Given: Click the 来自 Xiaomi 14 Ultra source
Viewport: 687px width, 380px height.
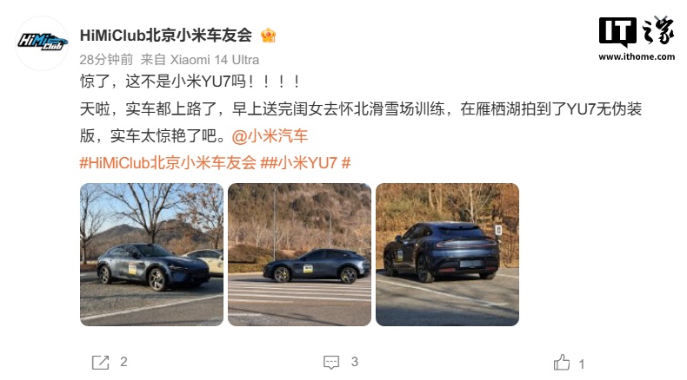Looking at the screenshot, I should [x=200, y=60].
